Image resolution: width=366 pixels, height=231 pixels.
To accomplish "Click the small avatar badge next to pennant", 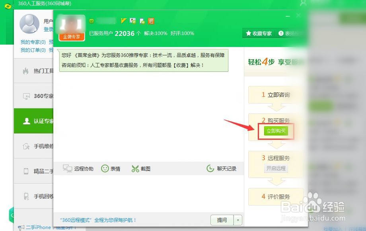I will (x=132, y=21).
